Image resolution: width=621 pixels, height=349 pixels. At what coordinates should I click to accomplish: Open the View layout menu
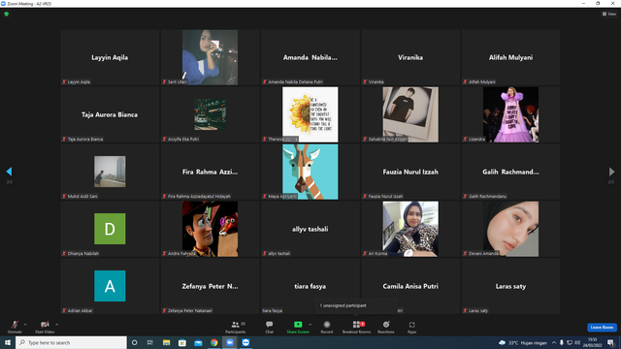pos(609,14)
